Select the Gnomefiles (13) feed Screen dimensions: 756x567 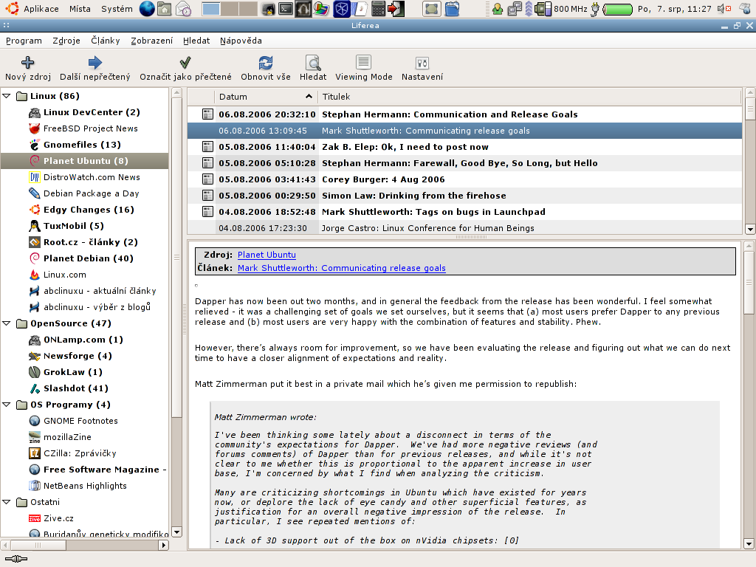click(x=82, y=145)
